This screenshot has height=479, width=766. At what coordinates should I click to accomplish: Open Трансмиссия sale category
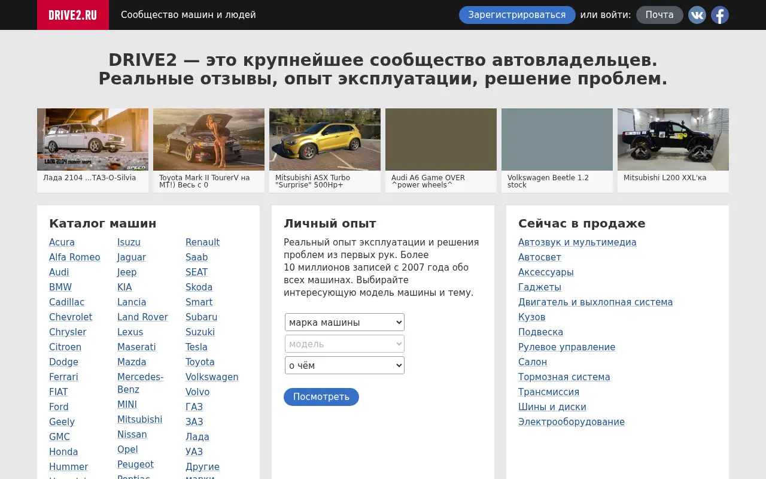click(x=549, y=392)
